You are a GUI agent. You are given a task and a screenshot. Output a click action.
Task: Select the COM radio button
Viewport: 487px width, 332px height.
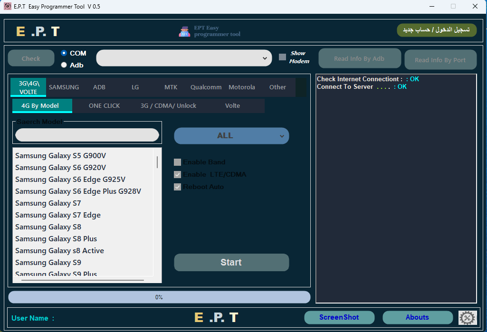point(64,53)
